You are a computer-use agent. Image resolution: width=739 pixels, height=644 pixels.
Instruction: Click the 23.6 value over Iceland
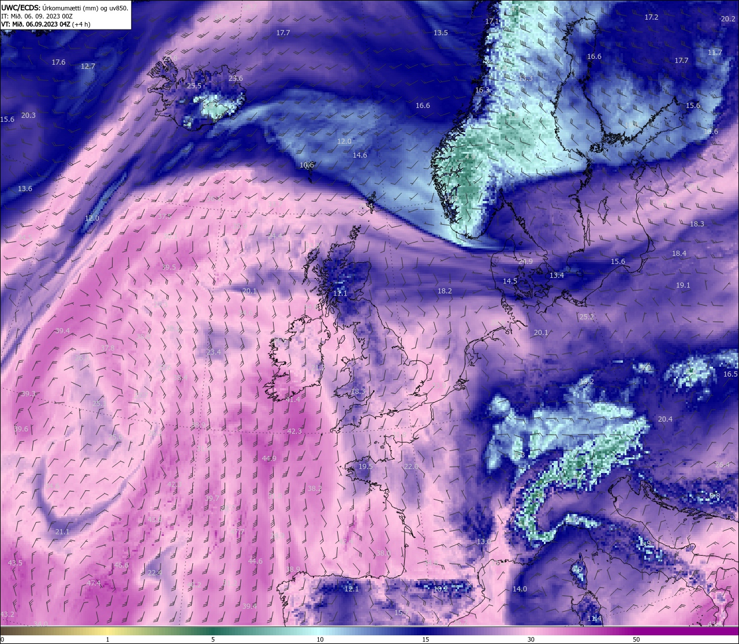(x=236, y=79)
